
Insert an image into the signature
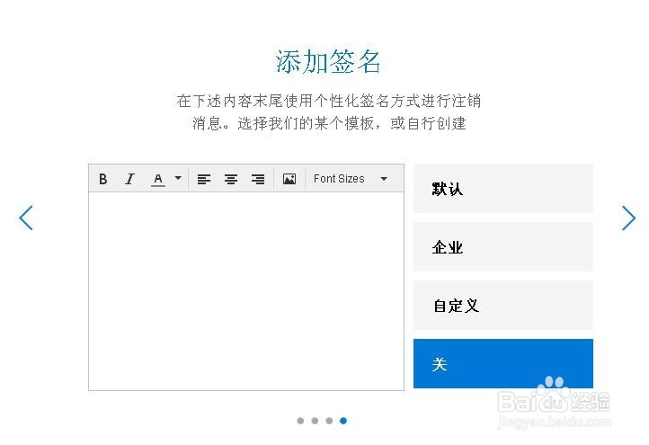289,179
